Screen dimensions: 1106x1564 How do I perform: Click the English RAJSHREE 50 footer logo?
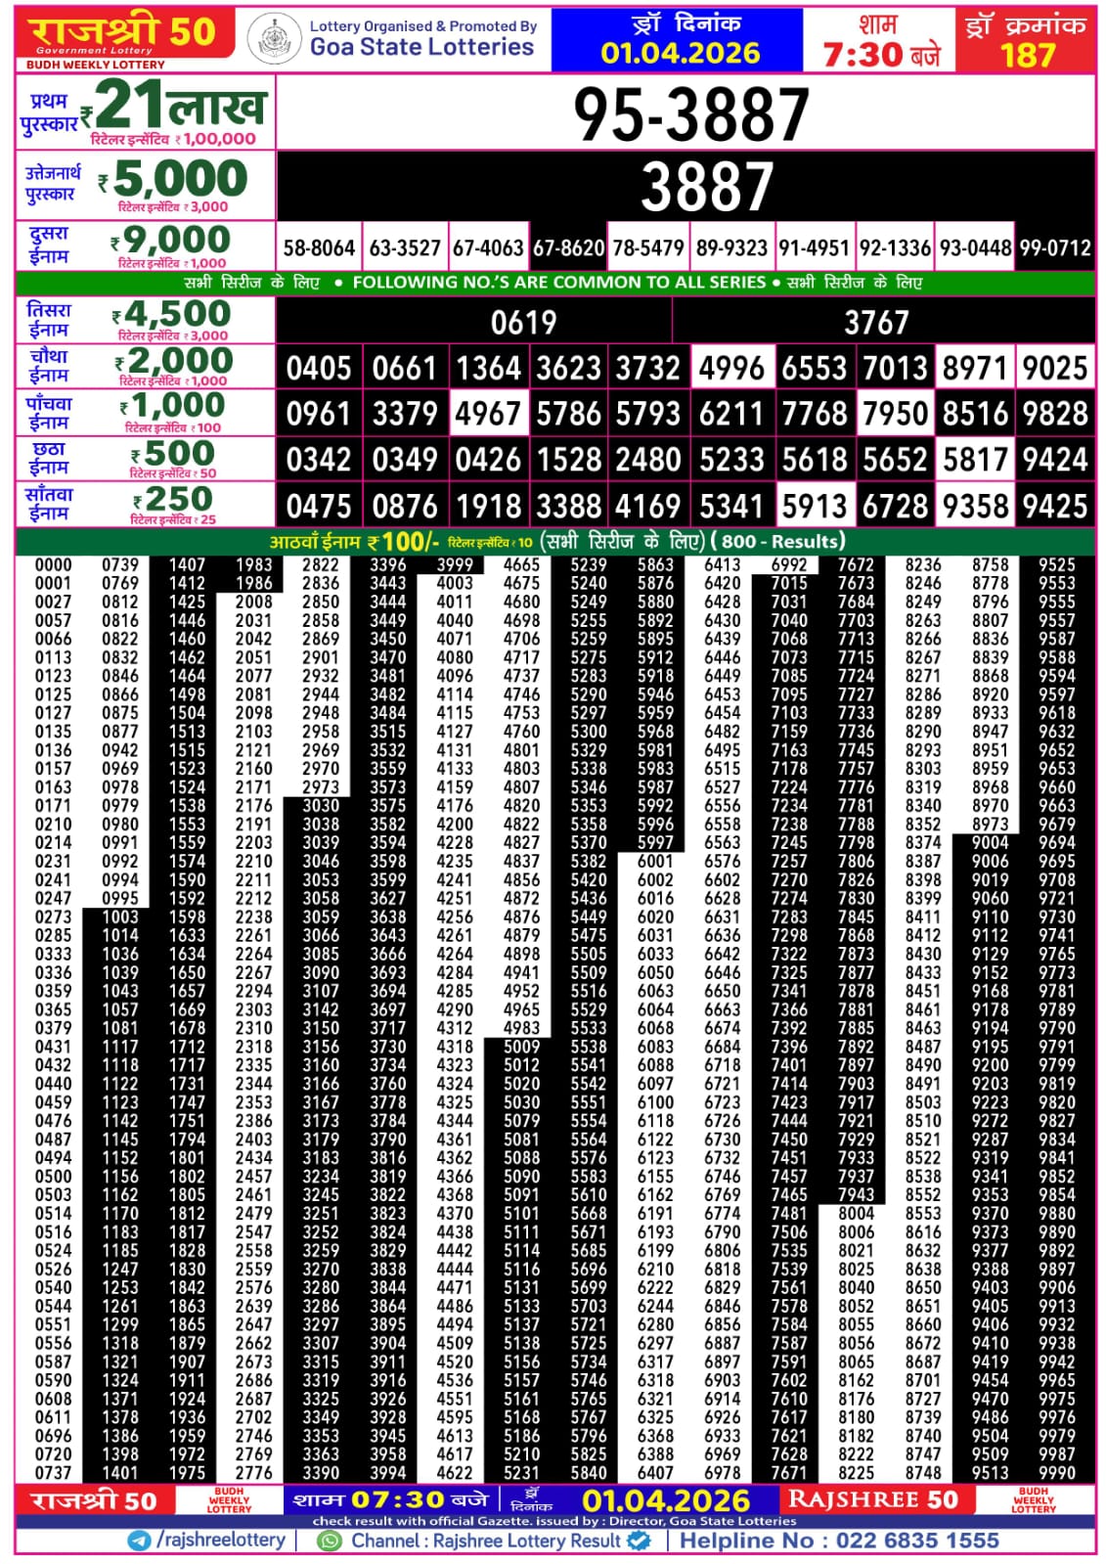point(872,1500)
